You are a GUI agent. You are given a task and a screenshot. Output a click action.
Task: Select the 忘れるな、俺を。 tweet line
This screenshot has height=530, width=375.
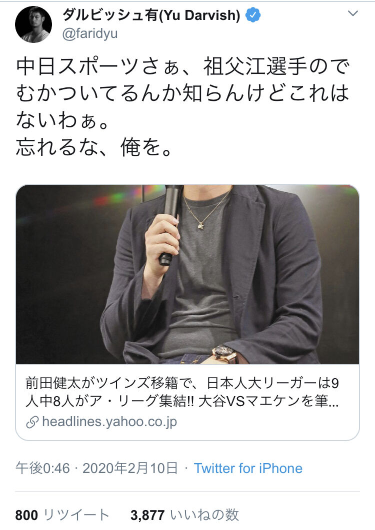(94, 147)
